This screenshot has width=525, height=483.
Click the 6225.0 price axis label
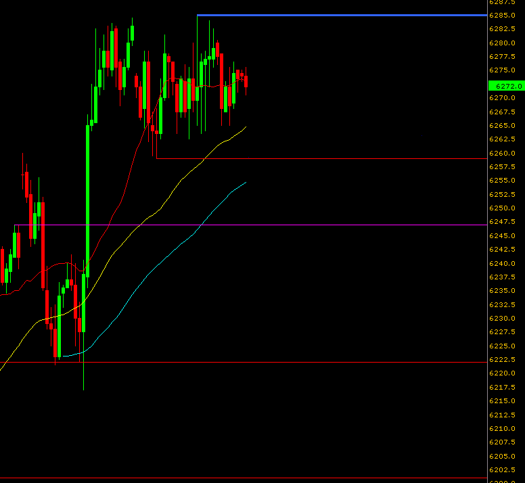502,346
